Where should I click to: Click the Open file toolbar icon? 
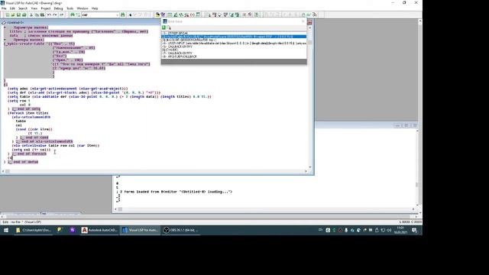(x=13, y=15)
